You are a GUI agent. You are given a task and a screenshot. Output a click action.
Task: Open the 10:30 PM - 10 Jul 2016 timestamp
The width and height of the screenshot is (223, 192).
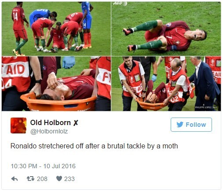(x=43, y=166)
